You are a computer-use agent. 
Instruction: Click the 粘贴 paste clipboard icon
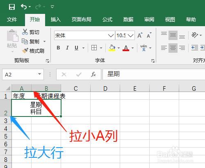12,36
